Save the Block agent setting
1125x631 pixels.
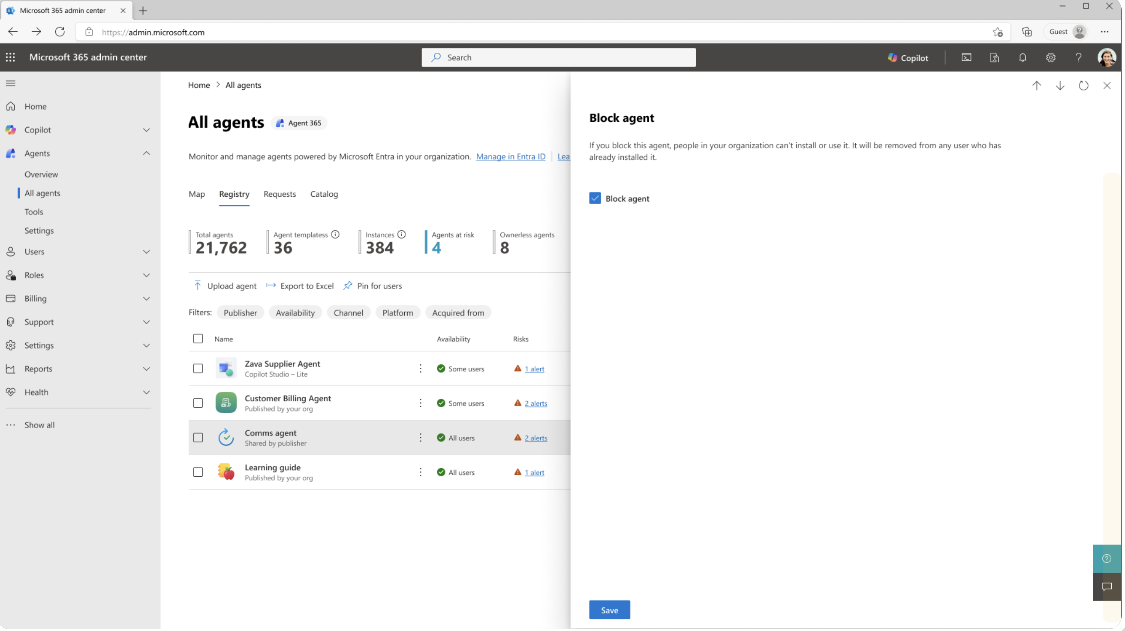click(610, 610)
